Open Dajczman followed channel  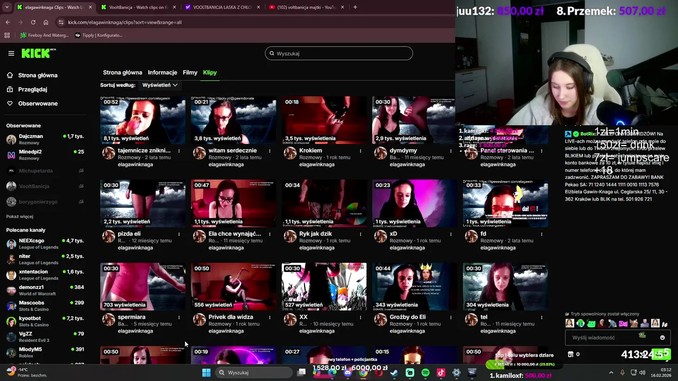pos(45,140)
